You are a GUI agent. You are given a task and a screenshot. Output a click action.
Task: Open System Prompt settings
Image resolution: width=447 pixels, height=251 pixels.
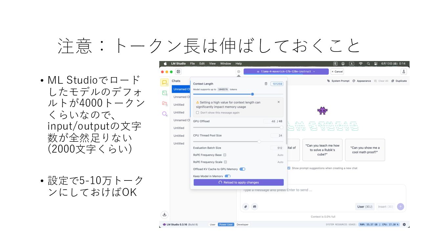click(x=338, y=81)
